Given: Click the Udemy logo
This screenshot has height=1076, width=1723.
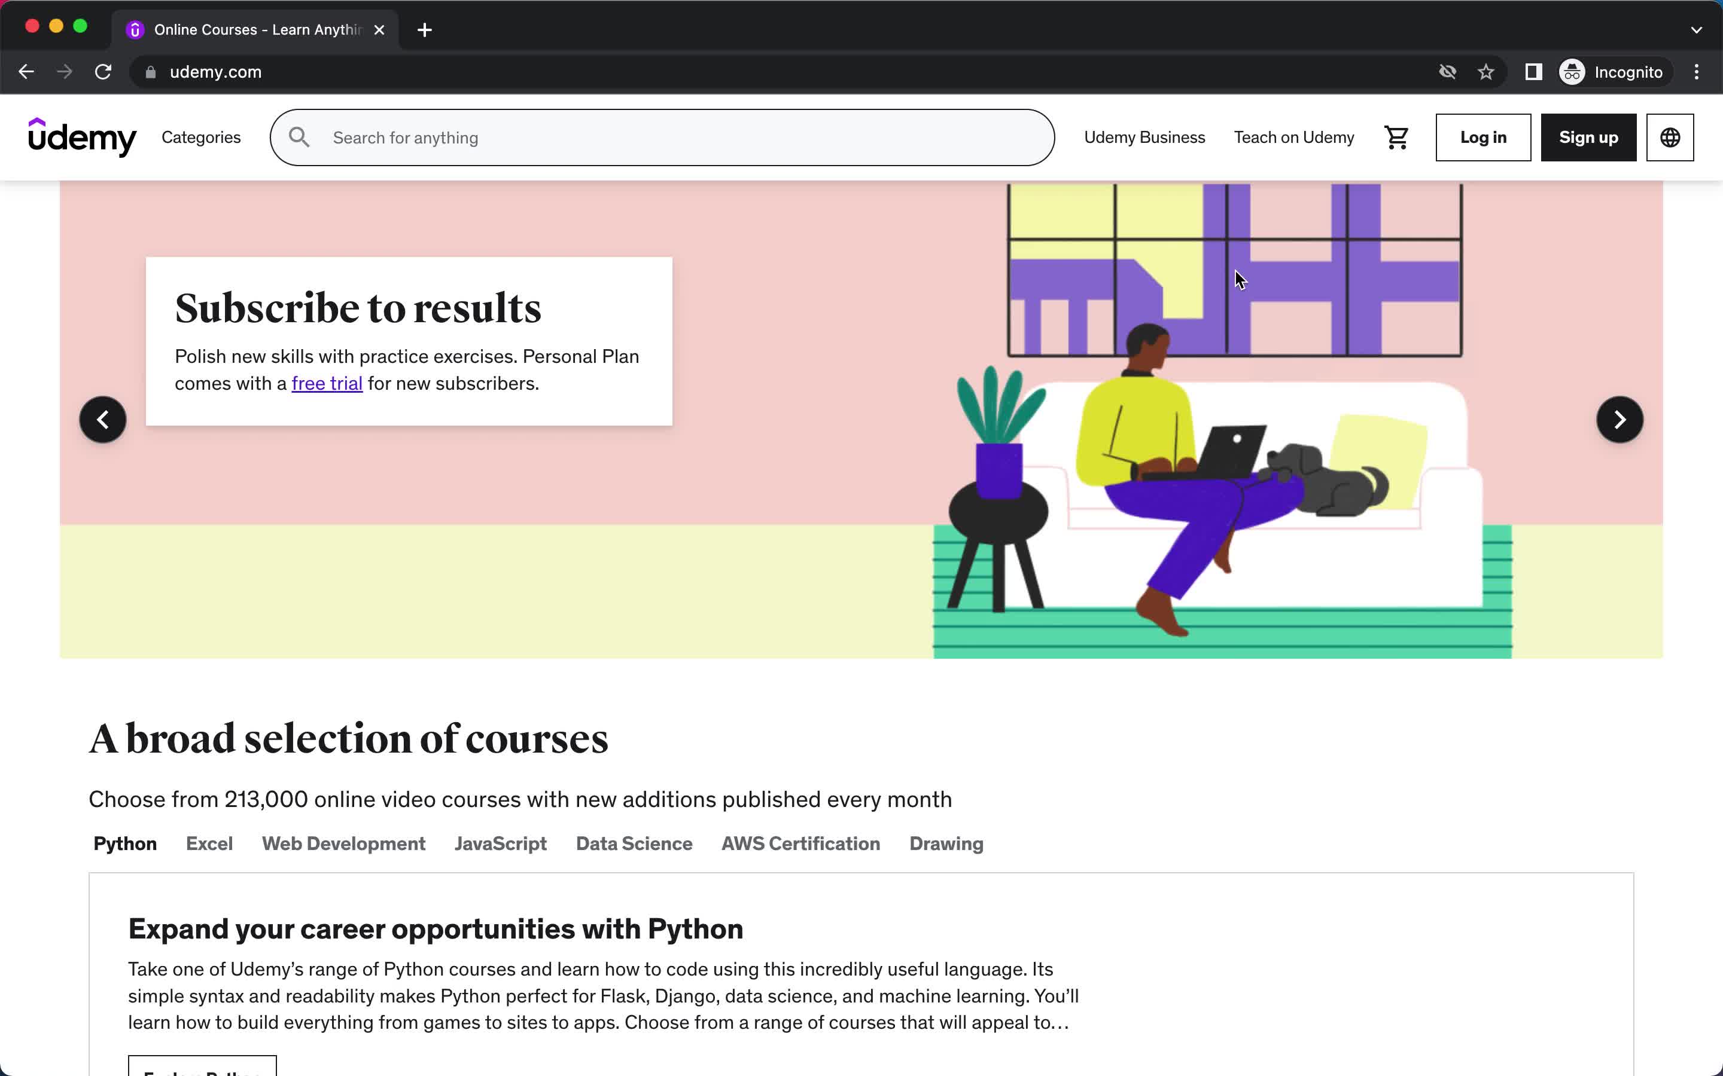Looking at the screenshot, I should point(82,137).
